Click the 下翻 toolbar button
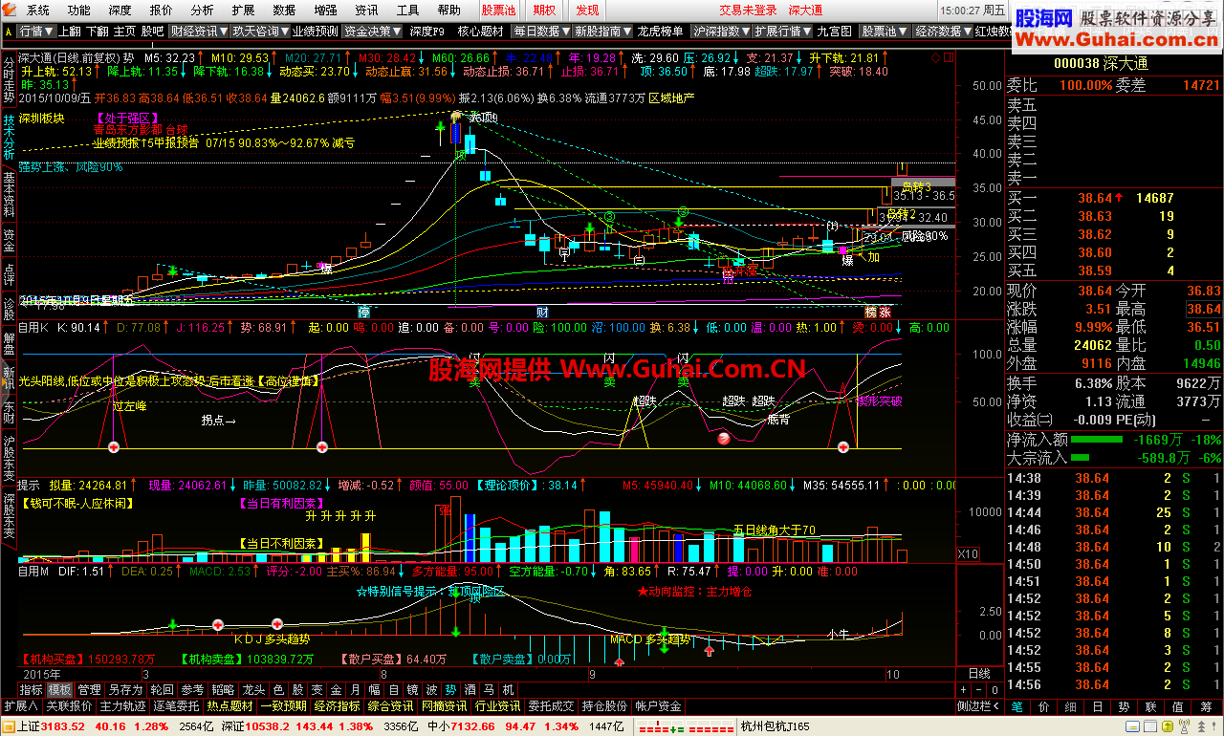This screenshot has width=1224, height=736. tap(98, 31)
